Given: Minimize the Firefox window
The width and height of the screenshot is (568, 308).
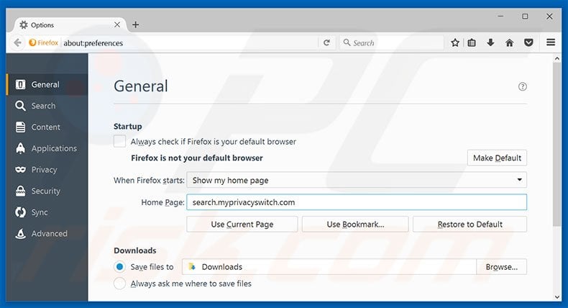Looking at the screenshot, I should [500, 17].
